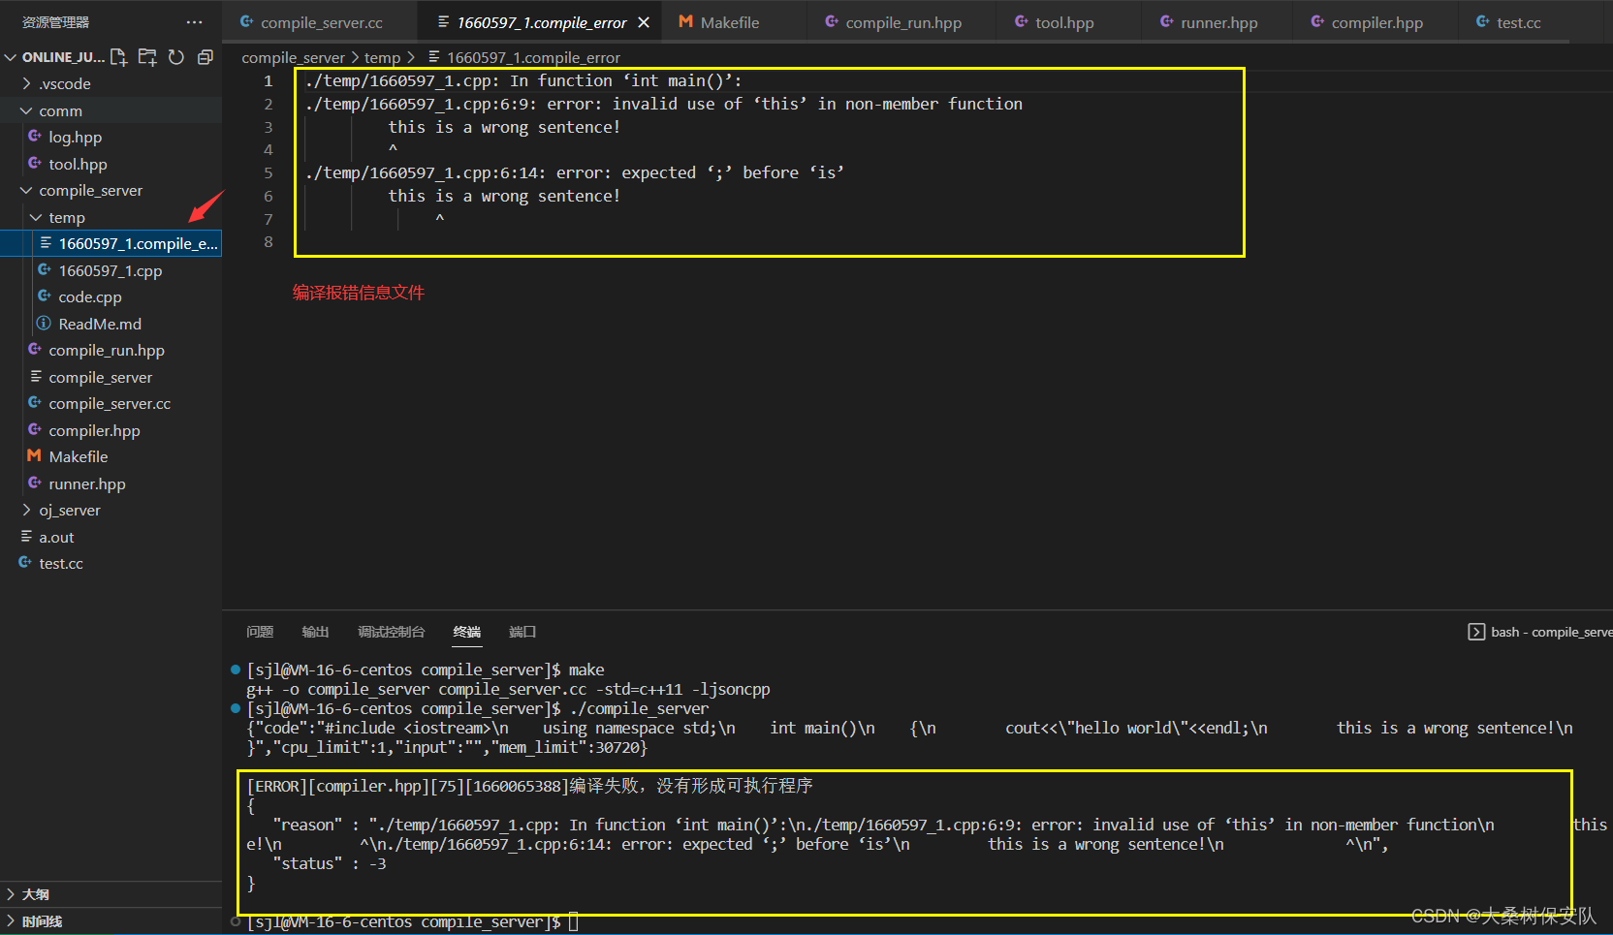Select the 终端 terminal panel tab
1613x935 pixels.
467,633
